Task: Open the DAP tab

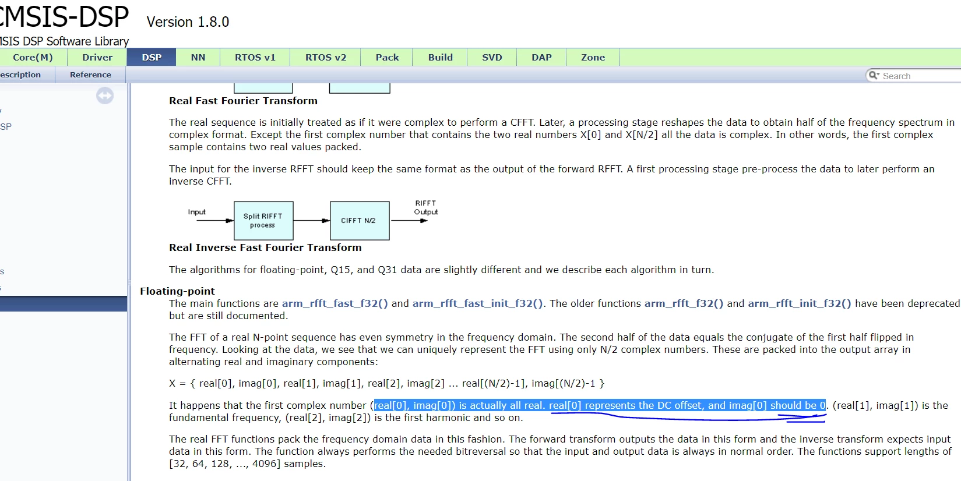Action: [x=541, y=57]
